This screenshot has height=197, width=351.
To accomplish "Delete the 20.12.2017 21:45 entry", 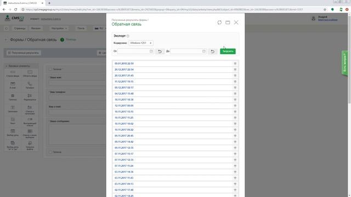I will click(x=235, y=76).
